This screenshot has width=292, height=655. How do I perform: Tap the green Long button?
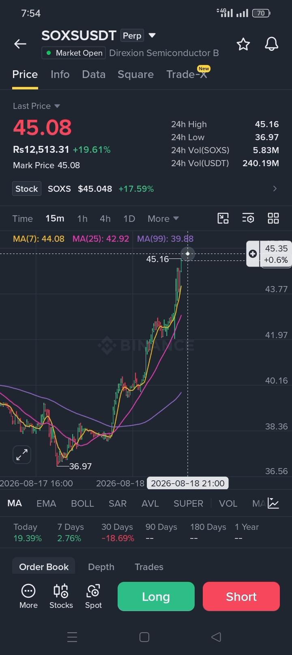[156, 596]
